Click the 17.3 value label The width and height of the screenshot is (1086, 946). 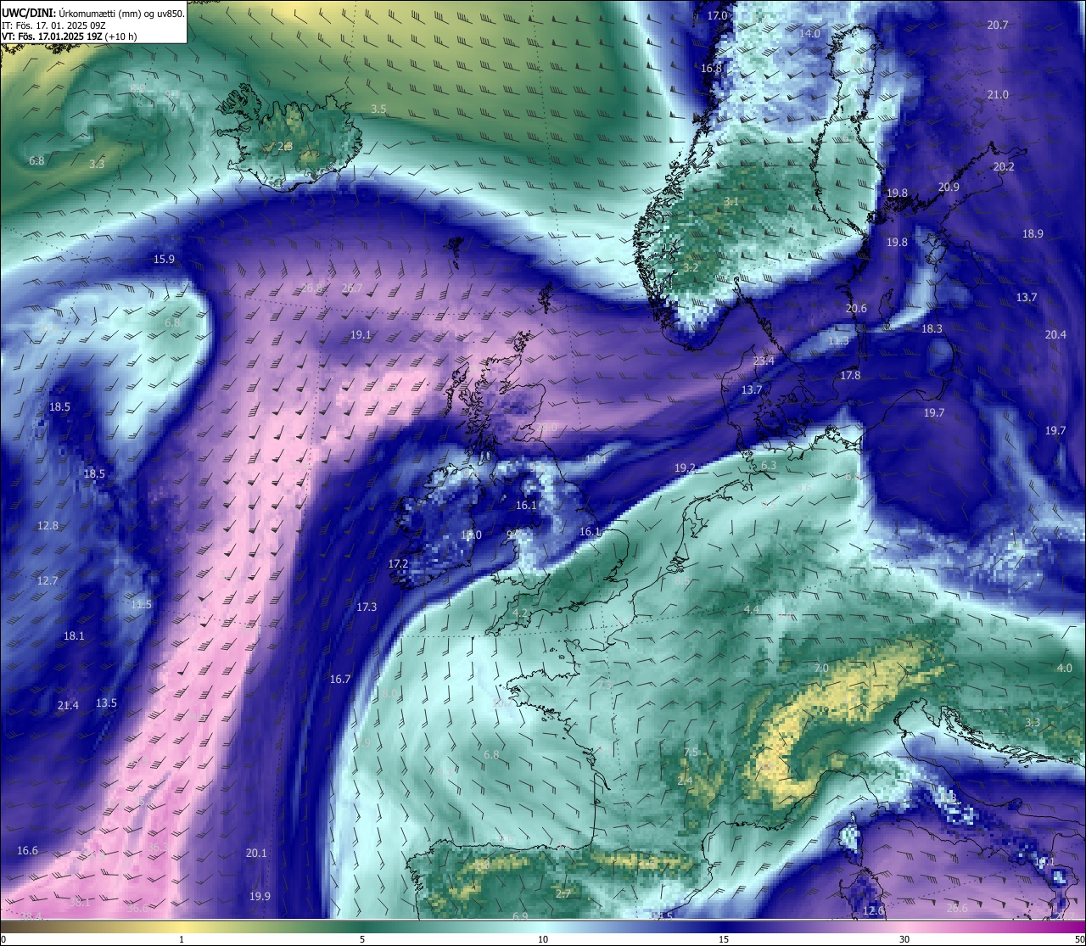tap(367, 607)
